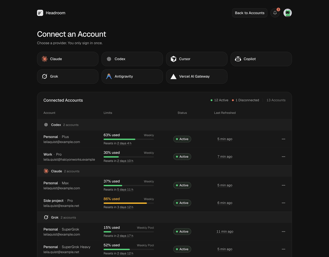
Task: Open the user avatar menu
Action: click(x=288, y=13)
